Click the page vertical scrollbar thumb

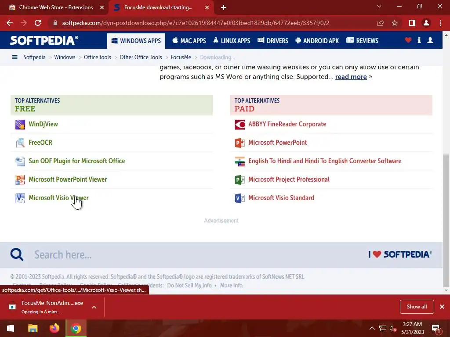coord(446,220)
